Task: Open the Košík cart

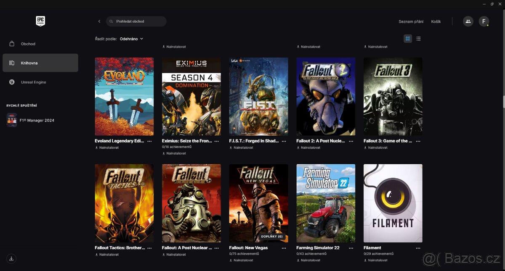Action: 436,21
